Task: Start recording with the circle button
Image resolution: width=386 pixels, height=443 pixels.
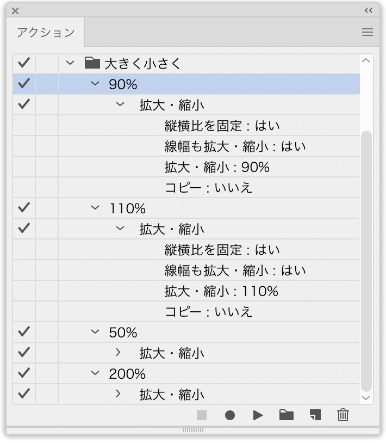Action: (x=230, y=415)
